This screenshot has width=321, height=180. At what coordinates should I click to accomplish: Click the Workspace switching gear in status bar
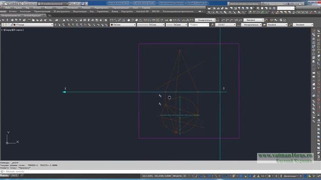269,176
